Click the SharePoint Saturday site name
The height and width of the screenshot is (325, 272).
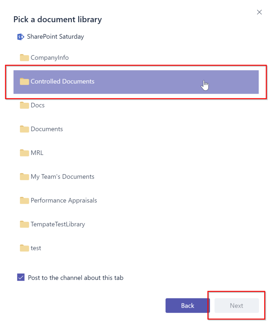point(55,37)
